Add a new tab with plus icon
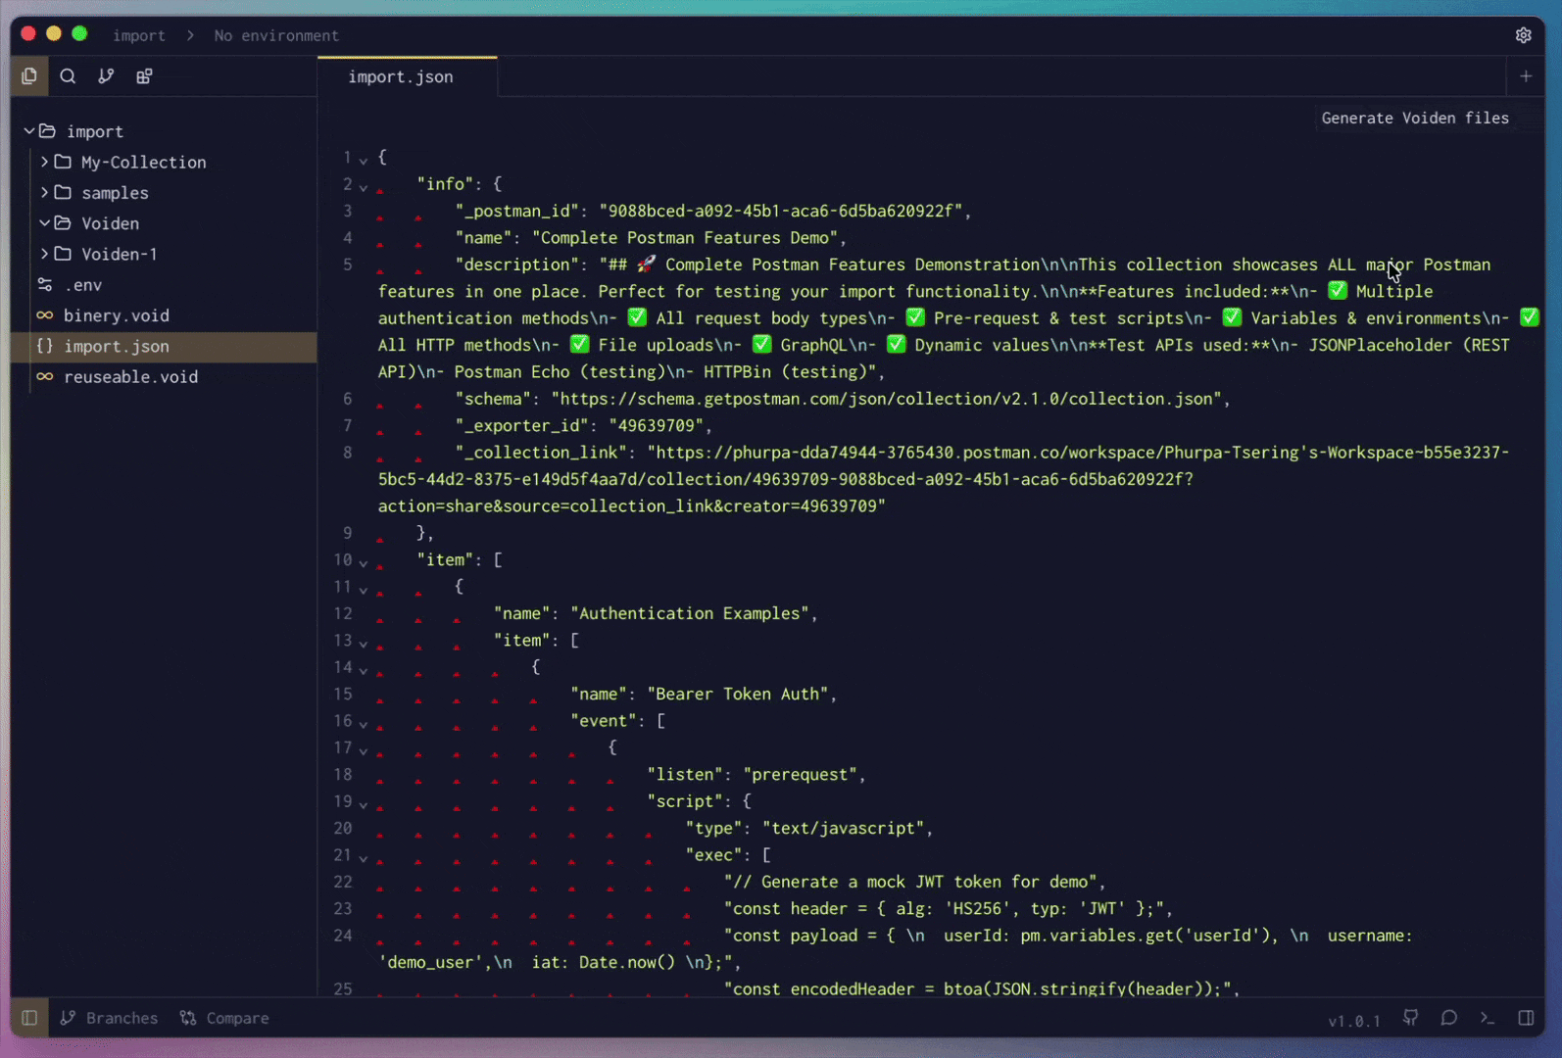The image size is (1562, 1058). (1525, 76)
